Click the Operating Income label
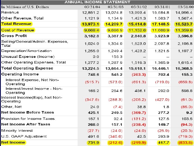 point(20,74)
